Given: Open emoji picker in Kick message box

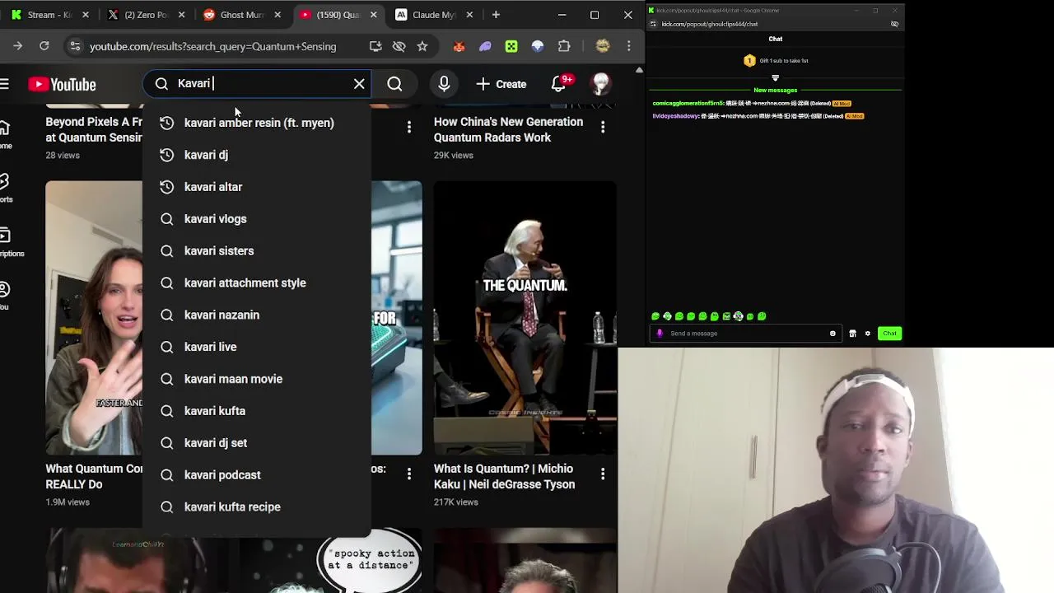Looking at the screenshot, I should point(832,334).
